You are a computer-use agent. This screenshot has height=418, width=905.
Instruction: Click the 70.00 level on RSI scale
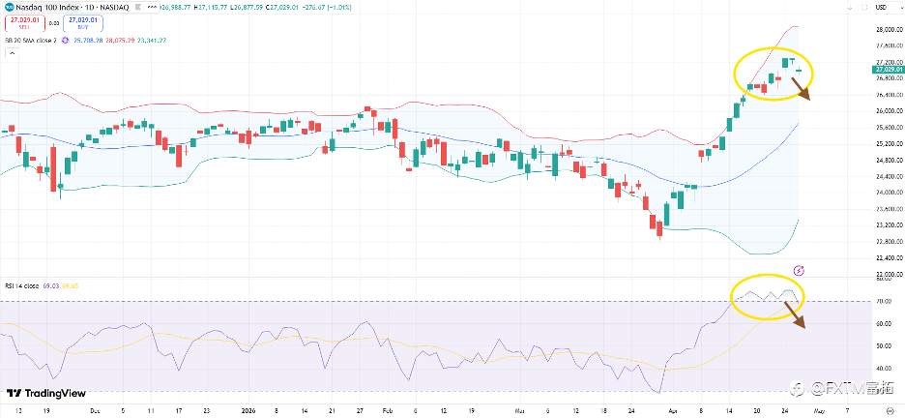(882, 301)
